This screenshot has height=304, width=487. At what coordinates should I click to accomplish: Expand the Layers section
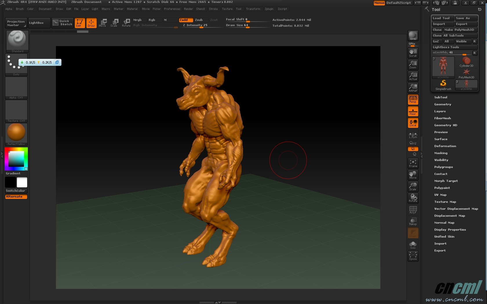(x=440, y=111)
